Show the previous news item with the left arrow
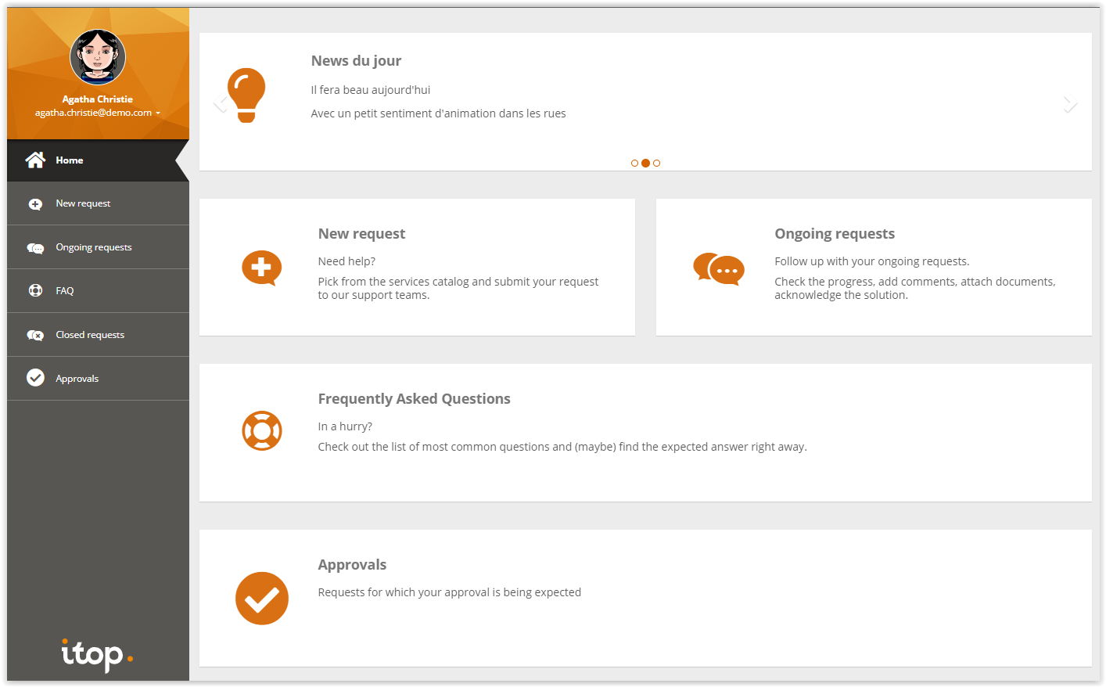 pyautogui.click(x=221, y=104)
